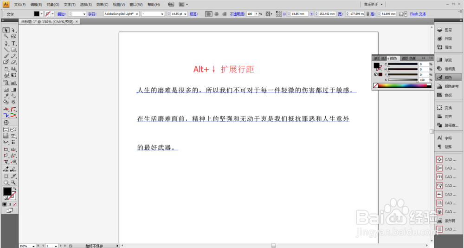Screen dimensions: 464x248
Task: Open the 图层 (Layers) panel
Action: 448,30
